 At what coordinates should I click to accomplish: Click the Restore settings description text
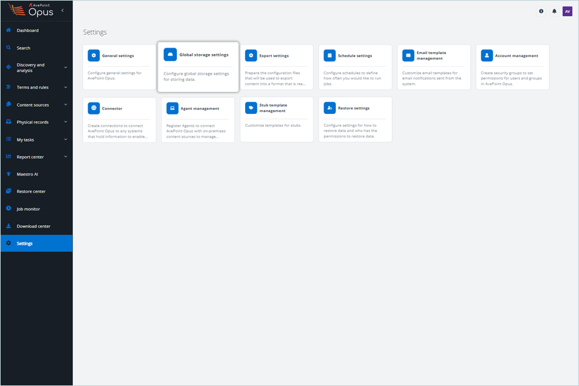click(x=350, y=131)
